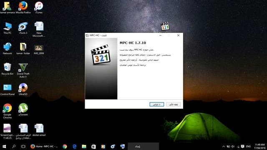267x150 pixels.
Task: Open Task View on the taskbar
Action: (23, 146)
